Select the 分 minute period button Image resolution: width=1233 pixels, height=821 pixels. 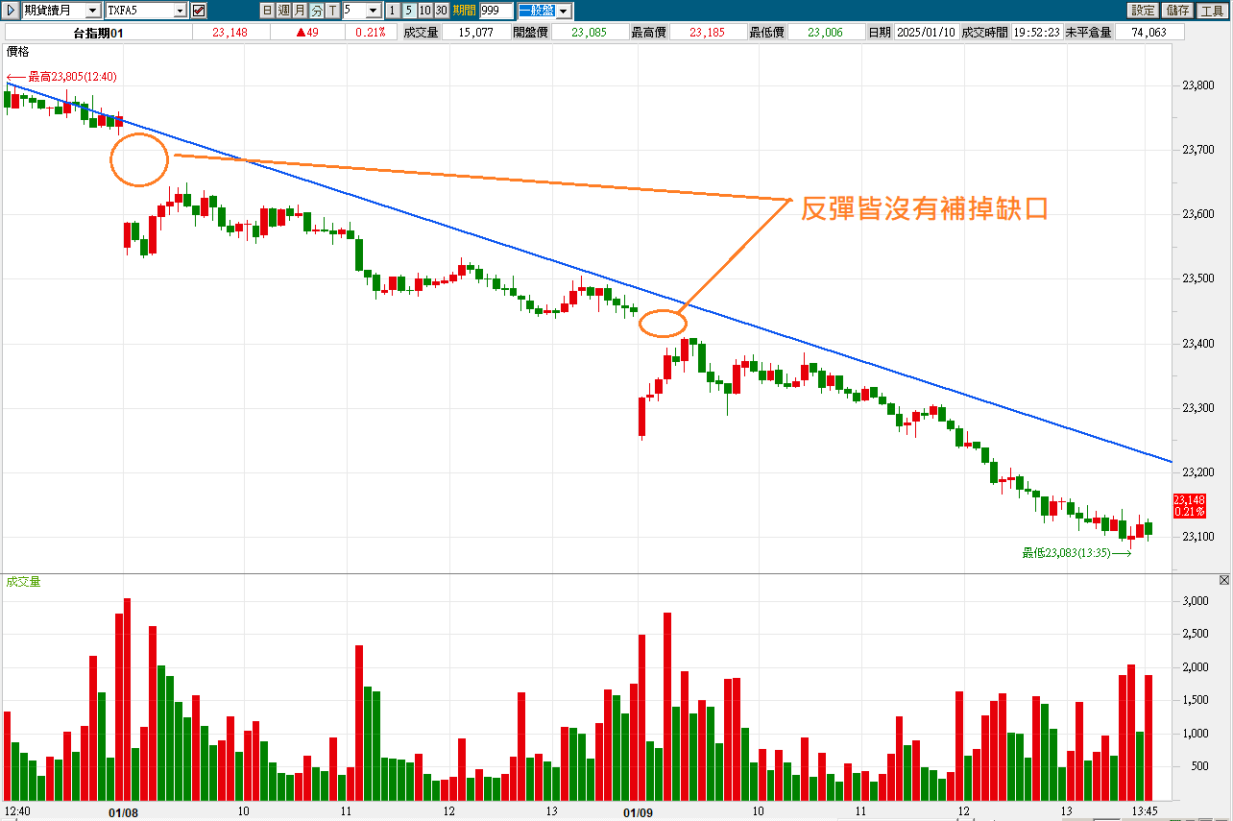pyautogui.click(x=316, y=11)
